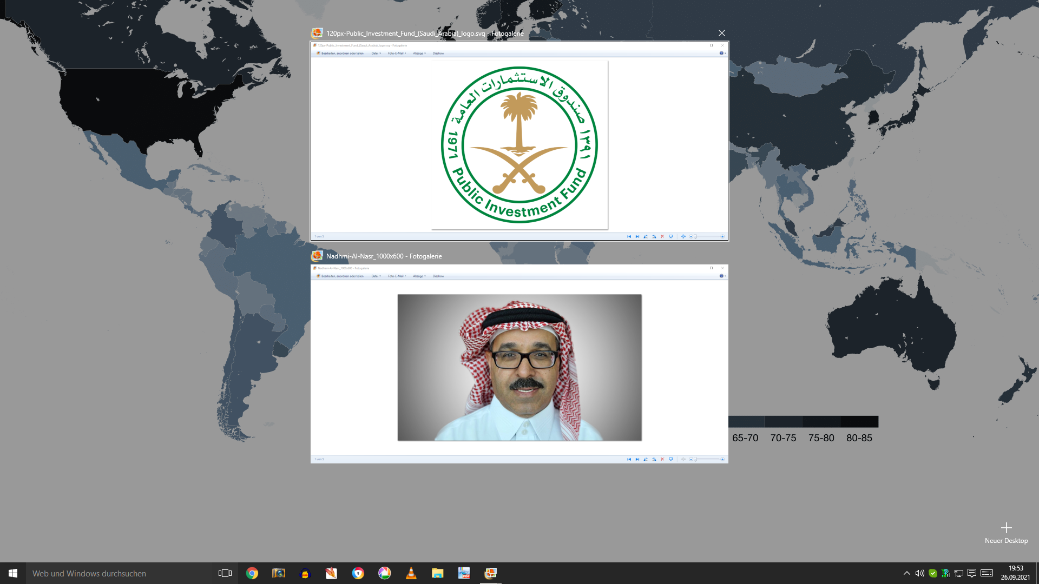Open the touch keyboard from the tray
This screenshot has width=1039, height=584.
click(987, 573)
